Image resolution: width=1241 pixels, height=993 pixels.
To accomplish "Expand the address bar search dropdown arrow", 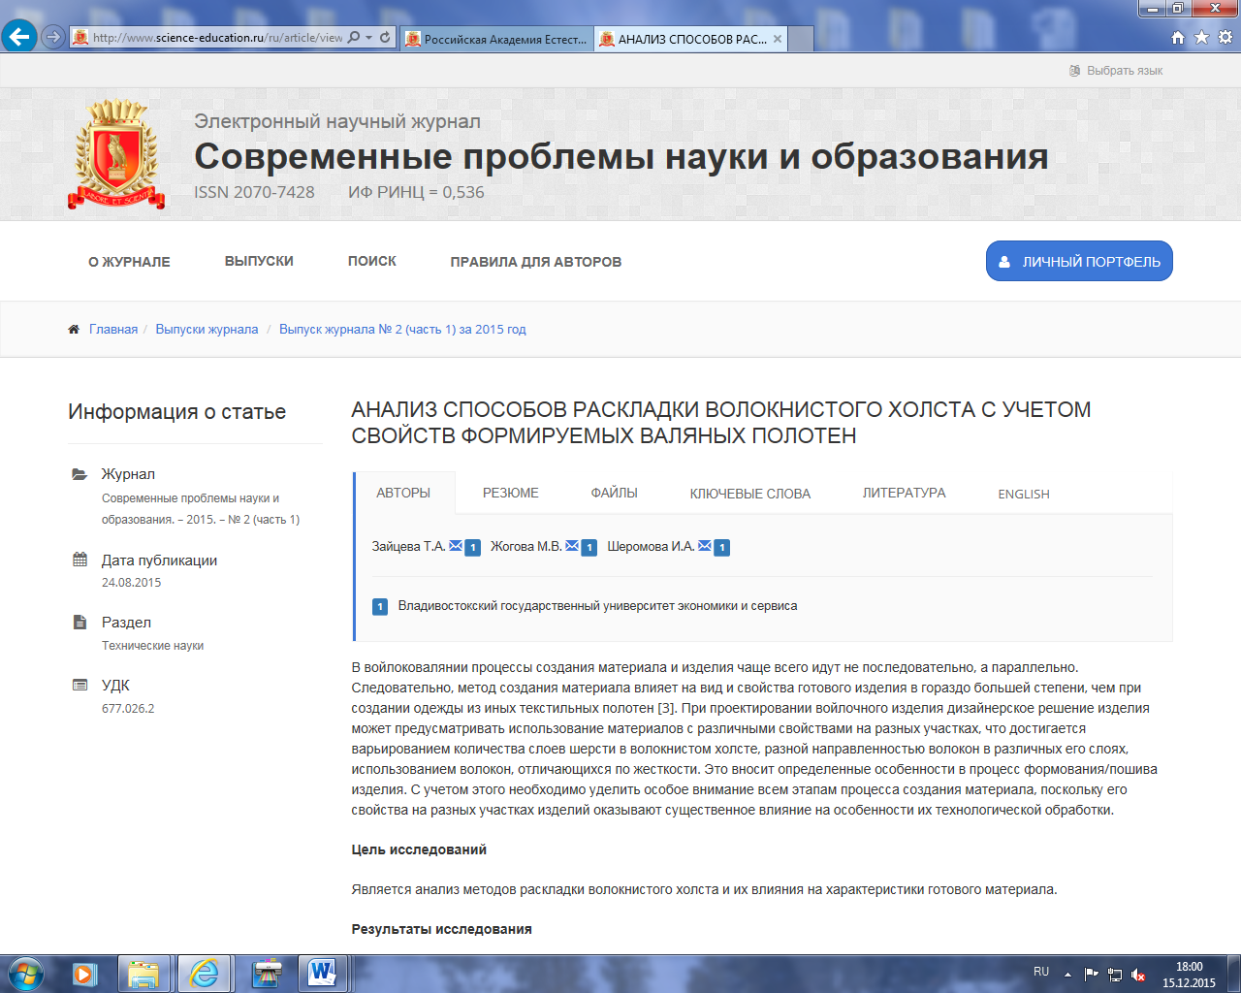I will [x=369, y=38].
